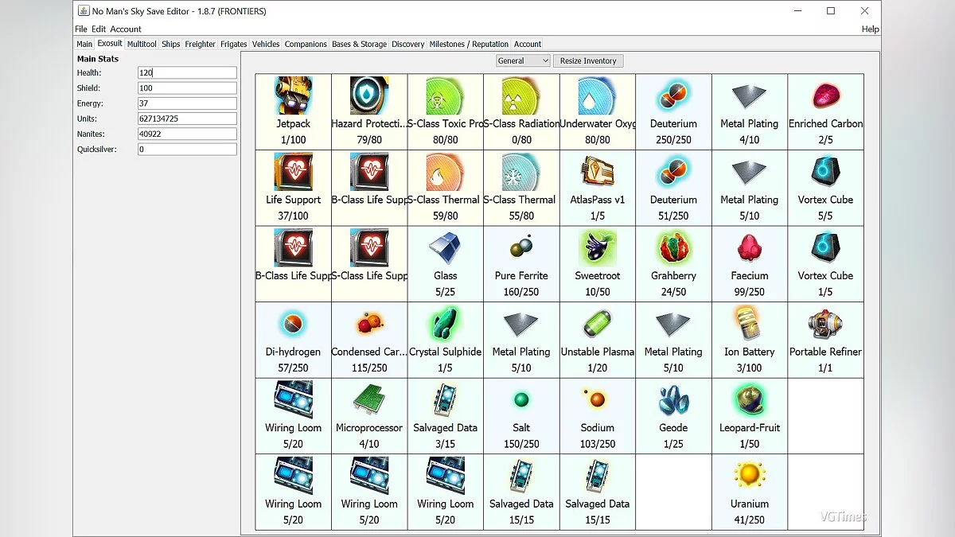The width and height of the screenshot is (955, 537).
Task: Select the Deuterium 250/250 item
Action: tap(673, 96)
